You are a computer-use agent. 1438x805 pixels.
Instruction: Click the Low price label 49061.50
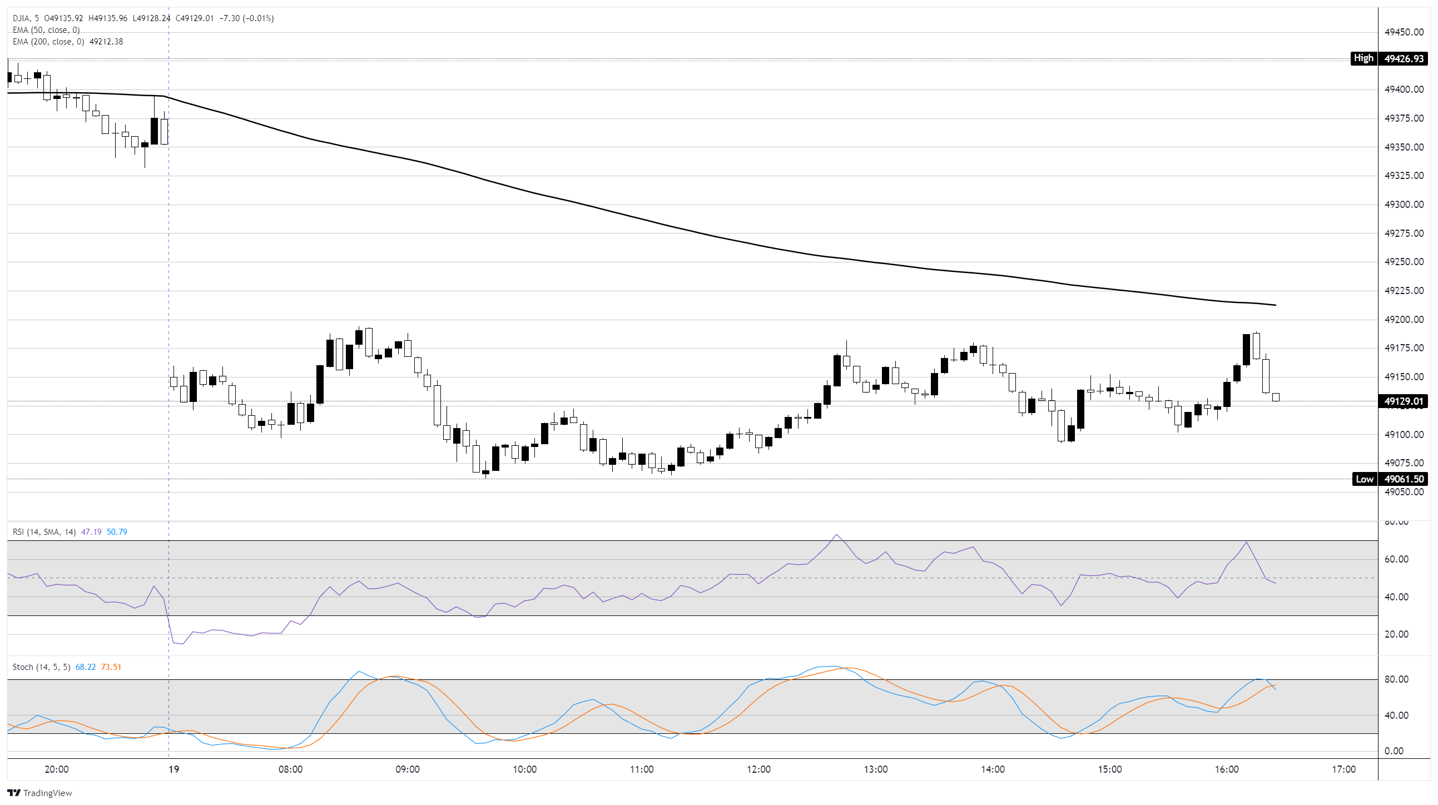click(x=1404, y=479)
